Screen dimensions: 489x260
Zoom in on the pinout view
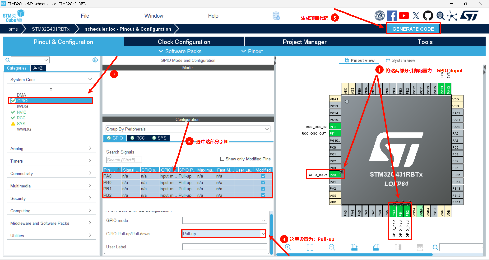pyautogui.click(x=288, y=247)
